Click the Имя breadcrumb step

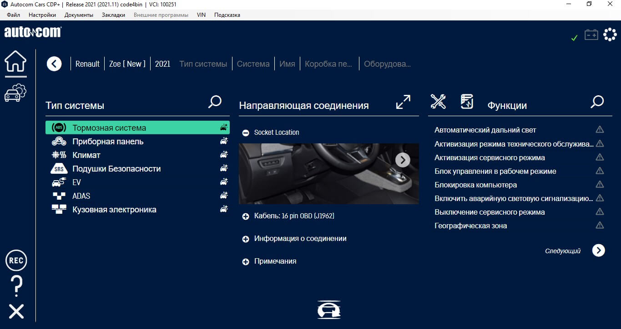coord(287,64)
